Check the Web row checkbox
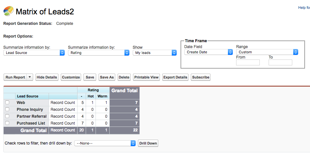 (x=7, y=103)
